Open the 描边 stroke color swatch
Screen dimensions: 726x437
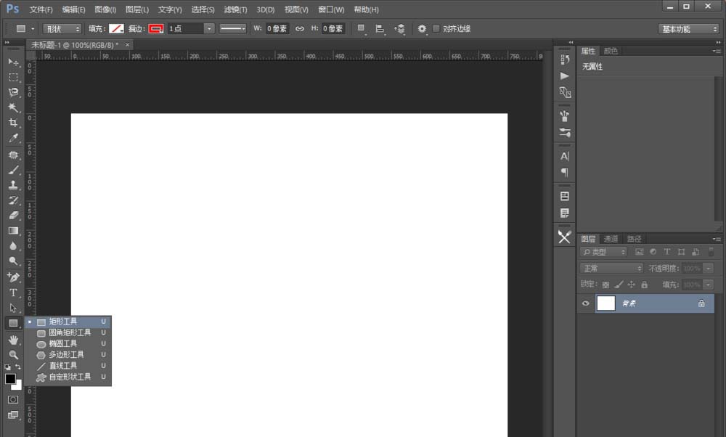[x=155, y=28]
